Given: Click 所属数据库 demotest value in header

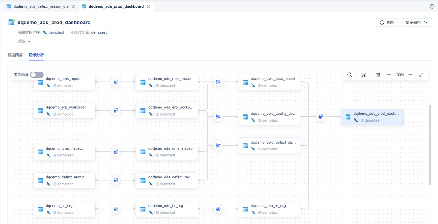Looking at the screenshot, I should coord(99,32).
